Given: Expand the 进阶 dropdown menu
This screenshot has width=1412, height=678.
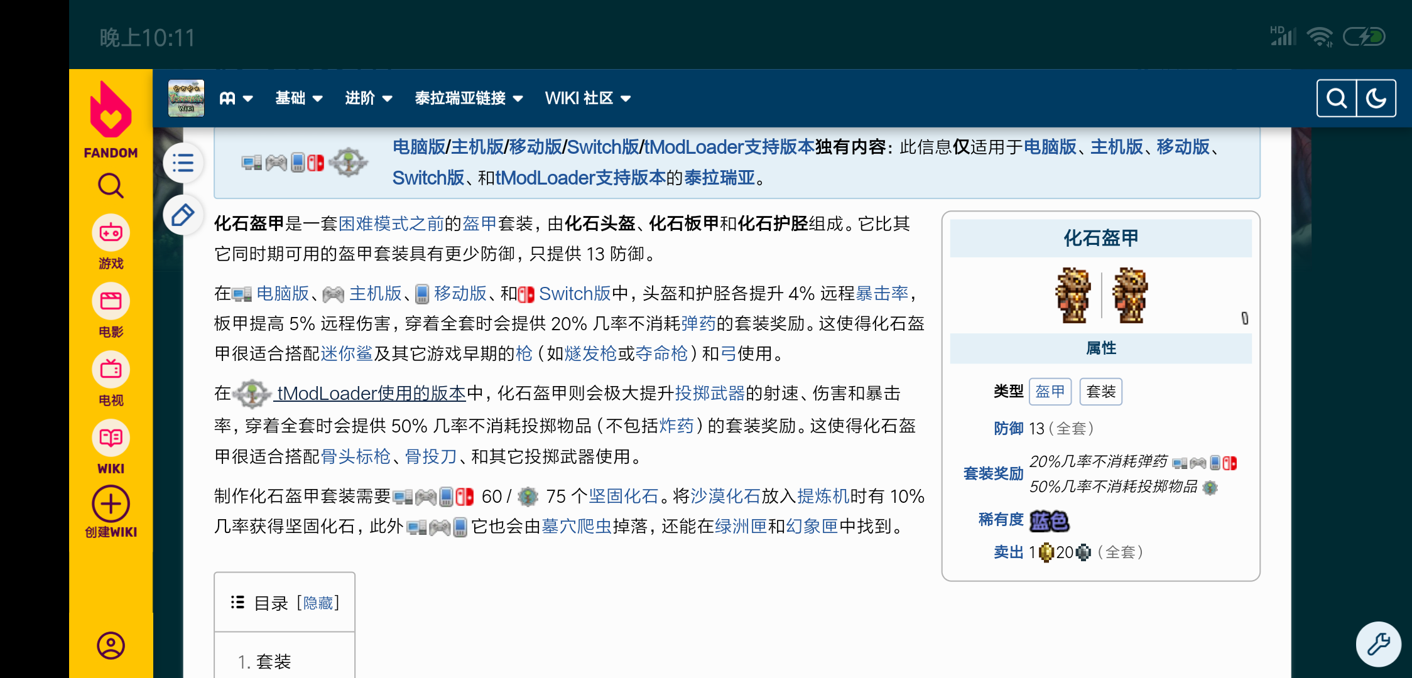Looking at the screenshot, I should point(369,99).
